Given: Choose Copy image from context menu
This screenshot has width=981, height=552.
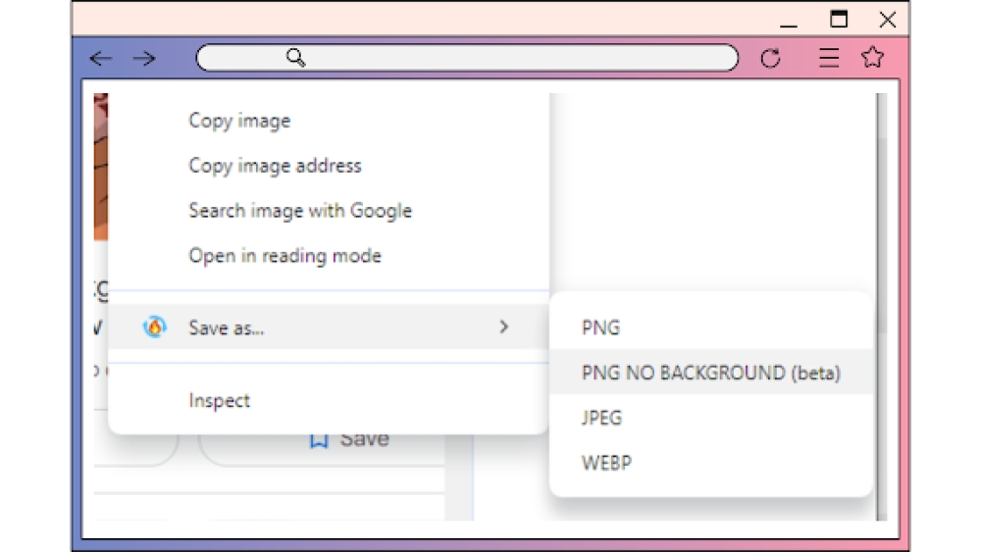Looking at the screenshot, I should (329, 121).
